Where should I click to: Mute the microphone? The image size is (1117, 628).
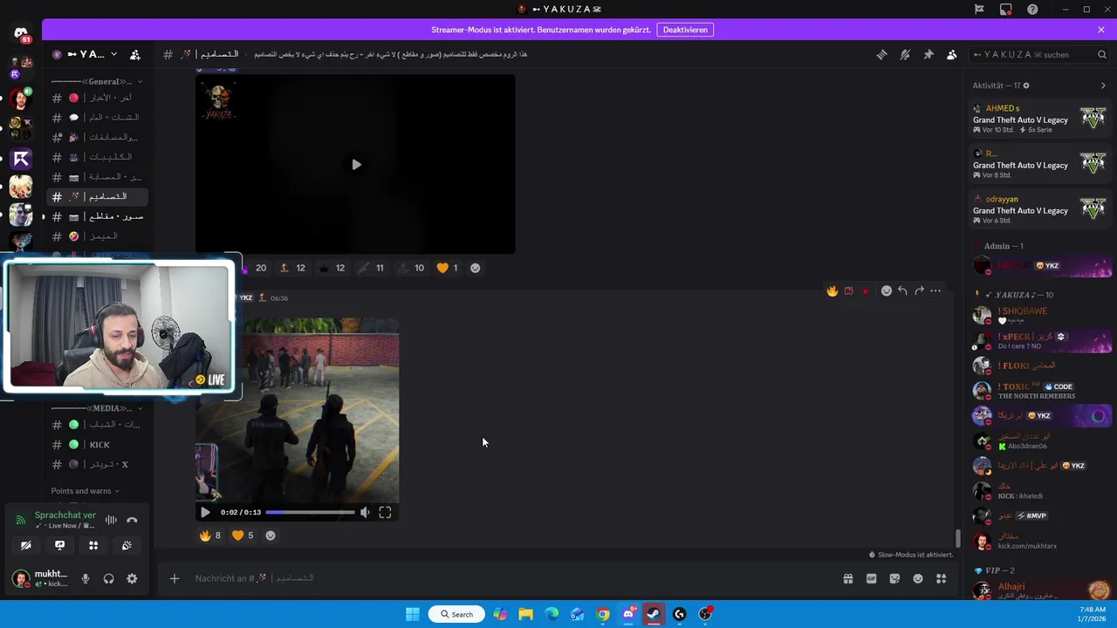tap(86, 578)
